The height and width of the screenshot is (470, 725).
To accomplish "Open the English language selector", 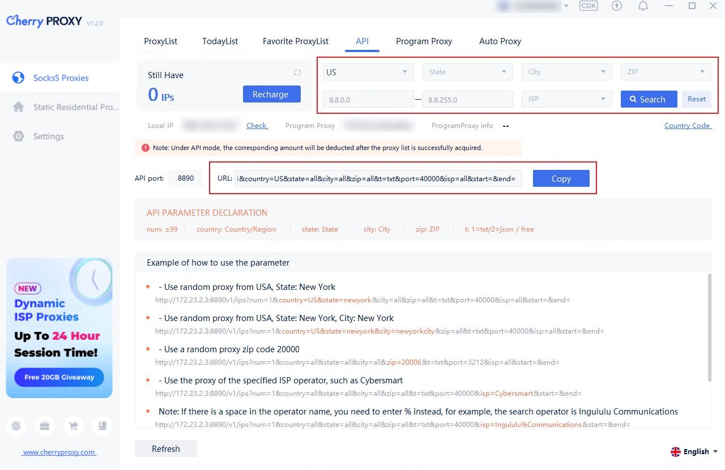I will pyautogui.click(x=694, y=451).
